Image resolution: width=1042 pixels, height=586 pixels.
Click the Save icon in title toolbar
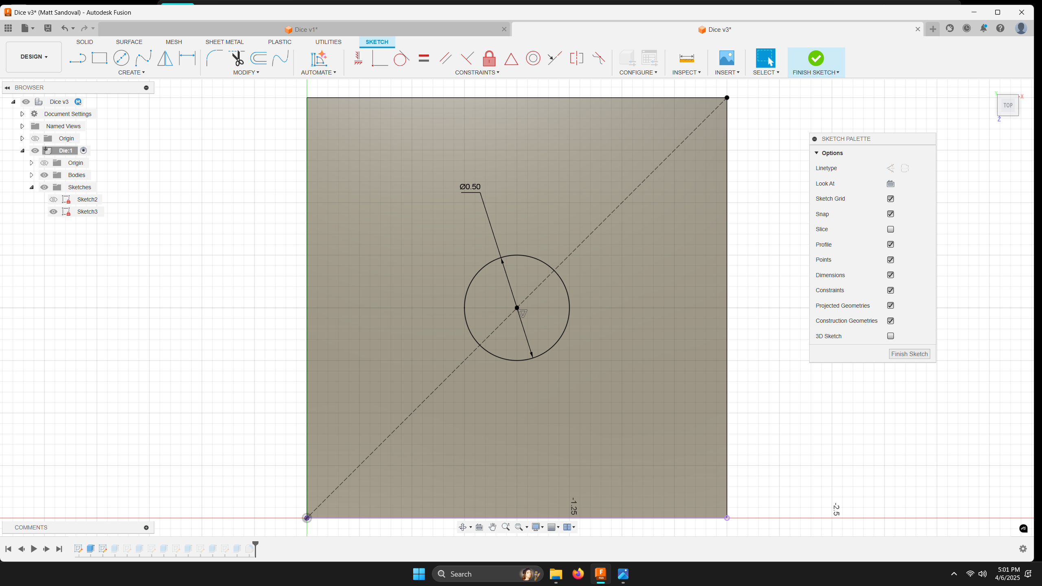pos(48,28)
